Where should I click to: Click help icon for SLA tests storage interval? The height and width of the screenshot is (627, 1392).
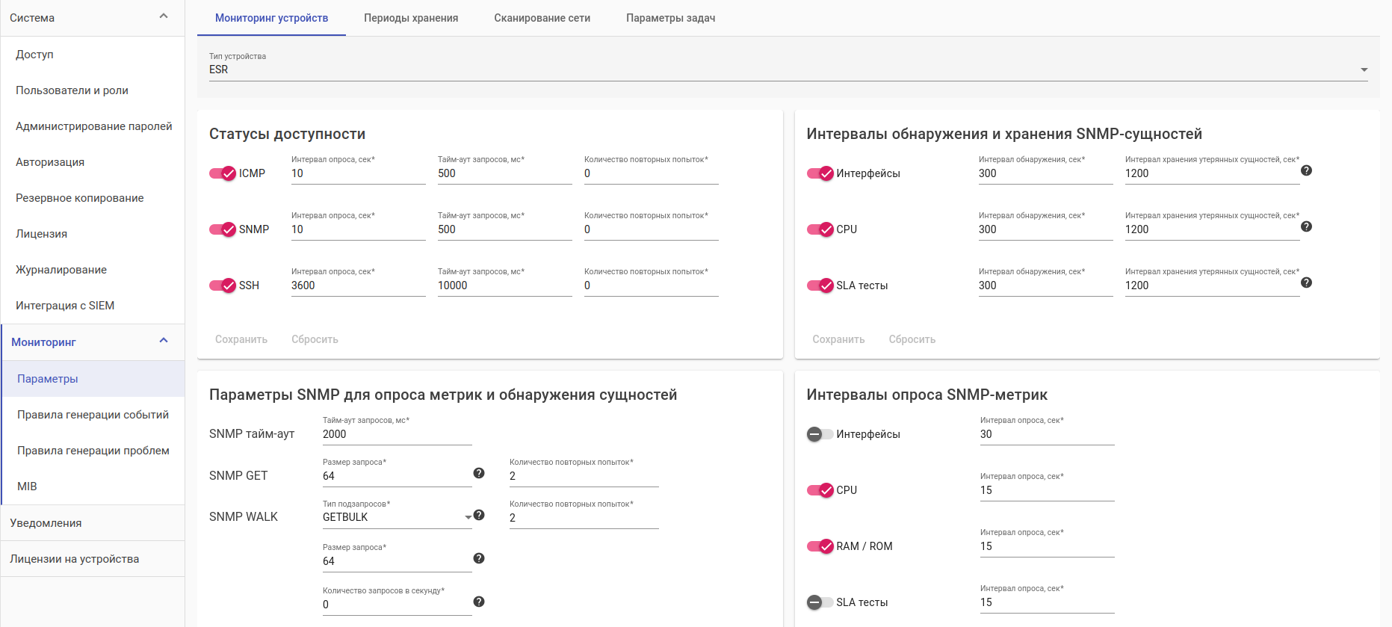click(x=1306, y=282)
